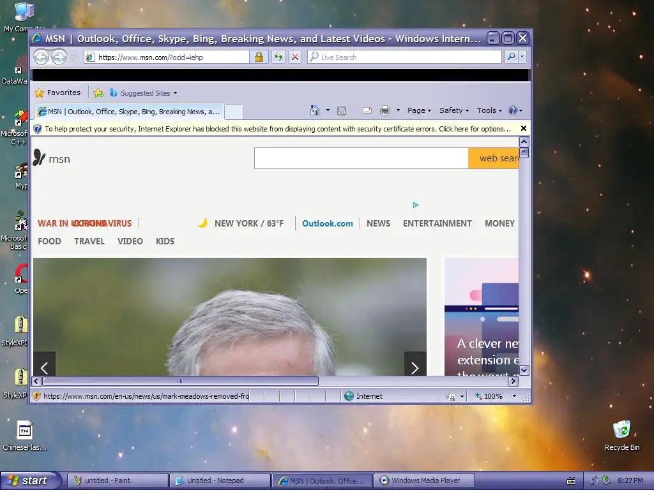Select the MSN browser tab

coord(129,112)
